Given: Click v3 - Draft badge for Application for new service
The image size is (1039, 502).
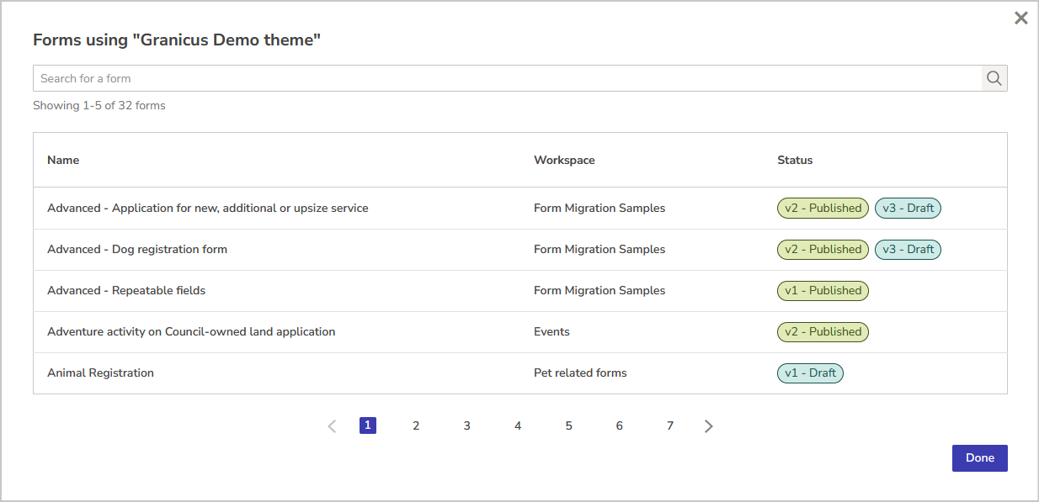Looking at the screenshot, I should pyautogui.click(x=908, y=208).
